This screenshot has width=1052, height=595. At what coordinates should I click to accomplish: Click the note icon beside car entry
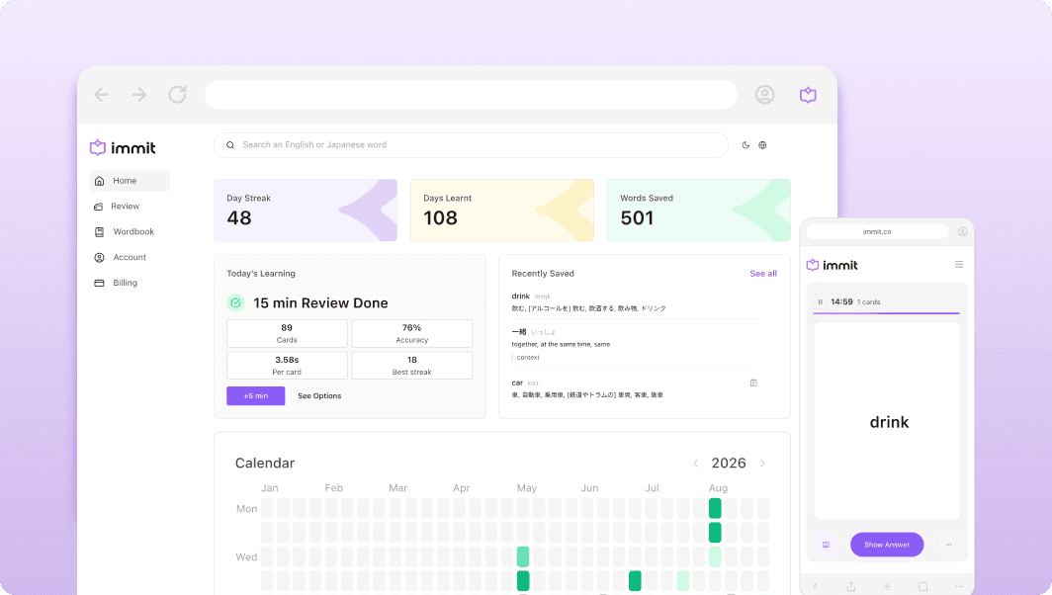pos(753,383)
